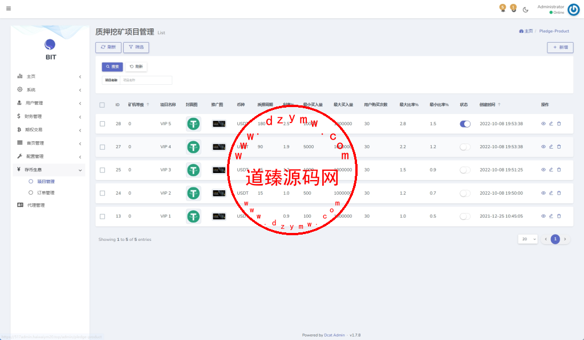Edit the VIP 4 row
Viewport: 584px width, 340px height.
pyautogui.click(x=551, y=146)
